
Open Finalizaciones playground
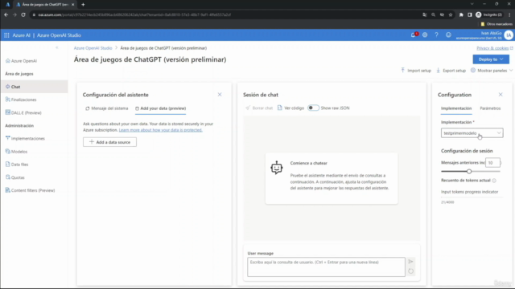[x=21, y=100]
